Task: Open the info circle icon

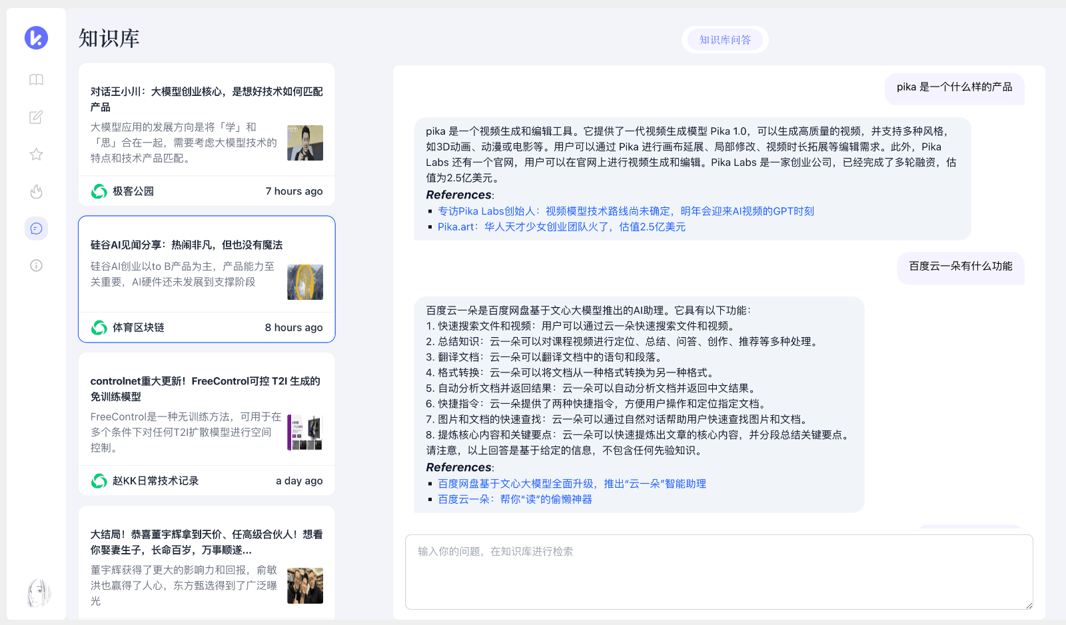Action: pos(36,266)
